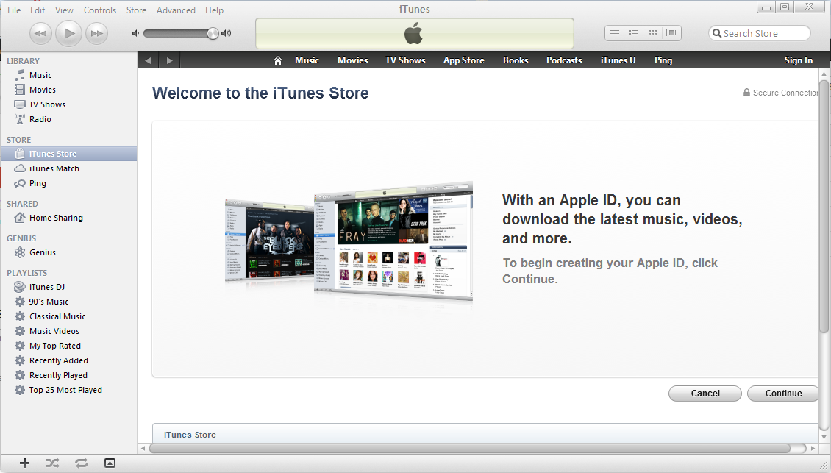Image resolution: width=831 pixels, height=473 pixels.
Task: Open Home Sharing in the sidebar
Action: (x=68, y=218)
